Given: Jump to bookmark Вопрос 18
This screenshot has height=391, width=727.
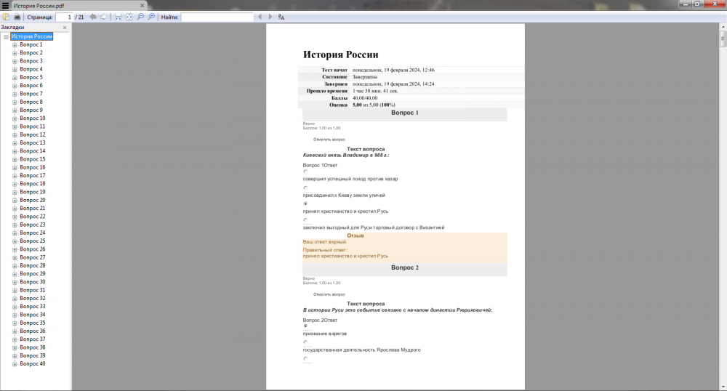Looking at the screenshot, I should pos(33,183).
